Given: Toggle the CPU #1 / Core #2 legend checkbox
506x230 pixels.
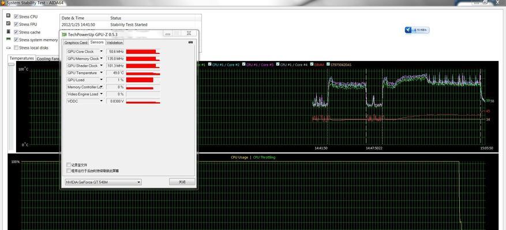Looking at the screenshot, I should 210,64.
